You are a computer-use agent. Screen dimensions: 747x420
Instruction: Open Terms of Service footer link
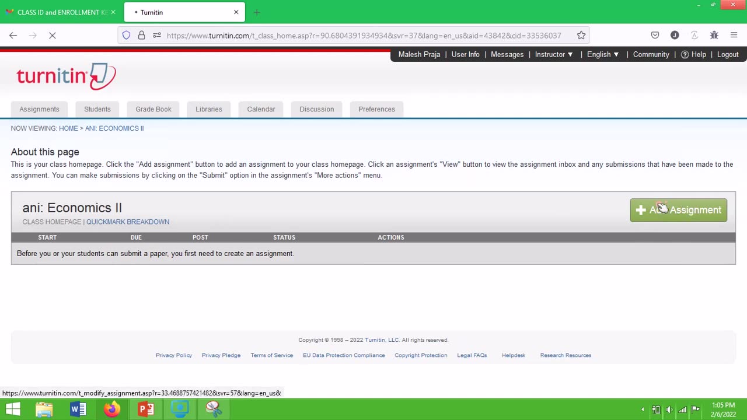coord(272,355)
